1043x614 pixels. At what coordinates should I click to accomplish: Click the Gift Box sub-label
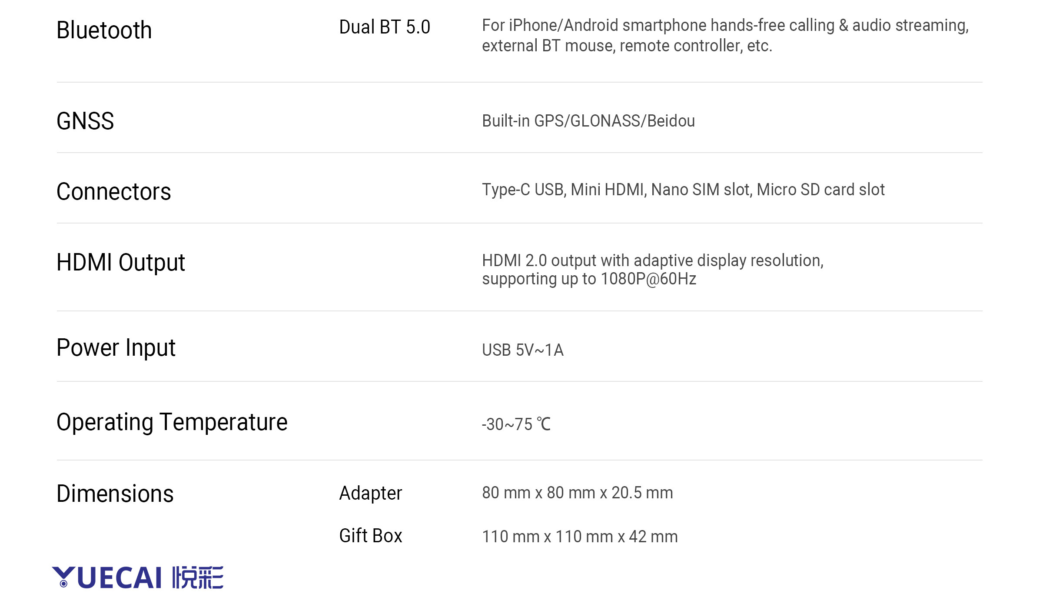pos(371,536)
